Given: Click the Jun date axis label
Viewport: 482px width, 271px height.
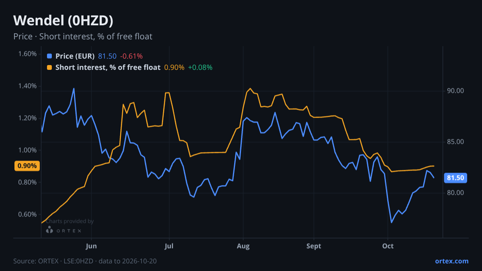Looking at the screenshot, I should click(x=92, y=246).
